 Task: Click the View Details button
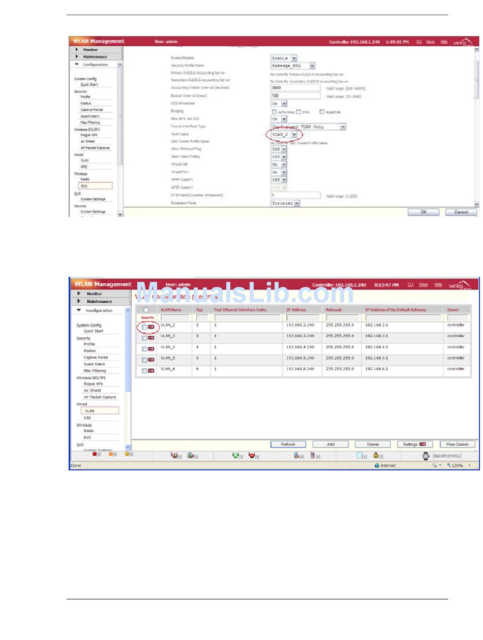pos(458,444)
